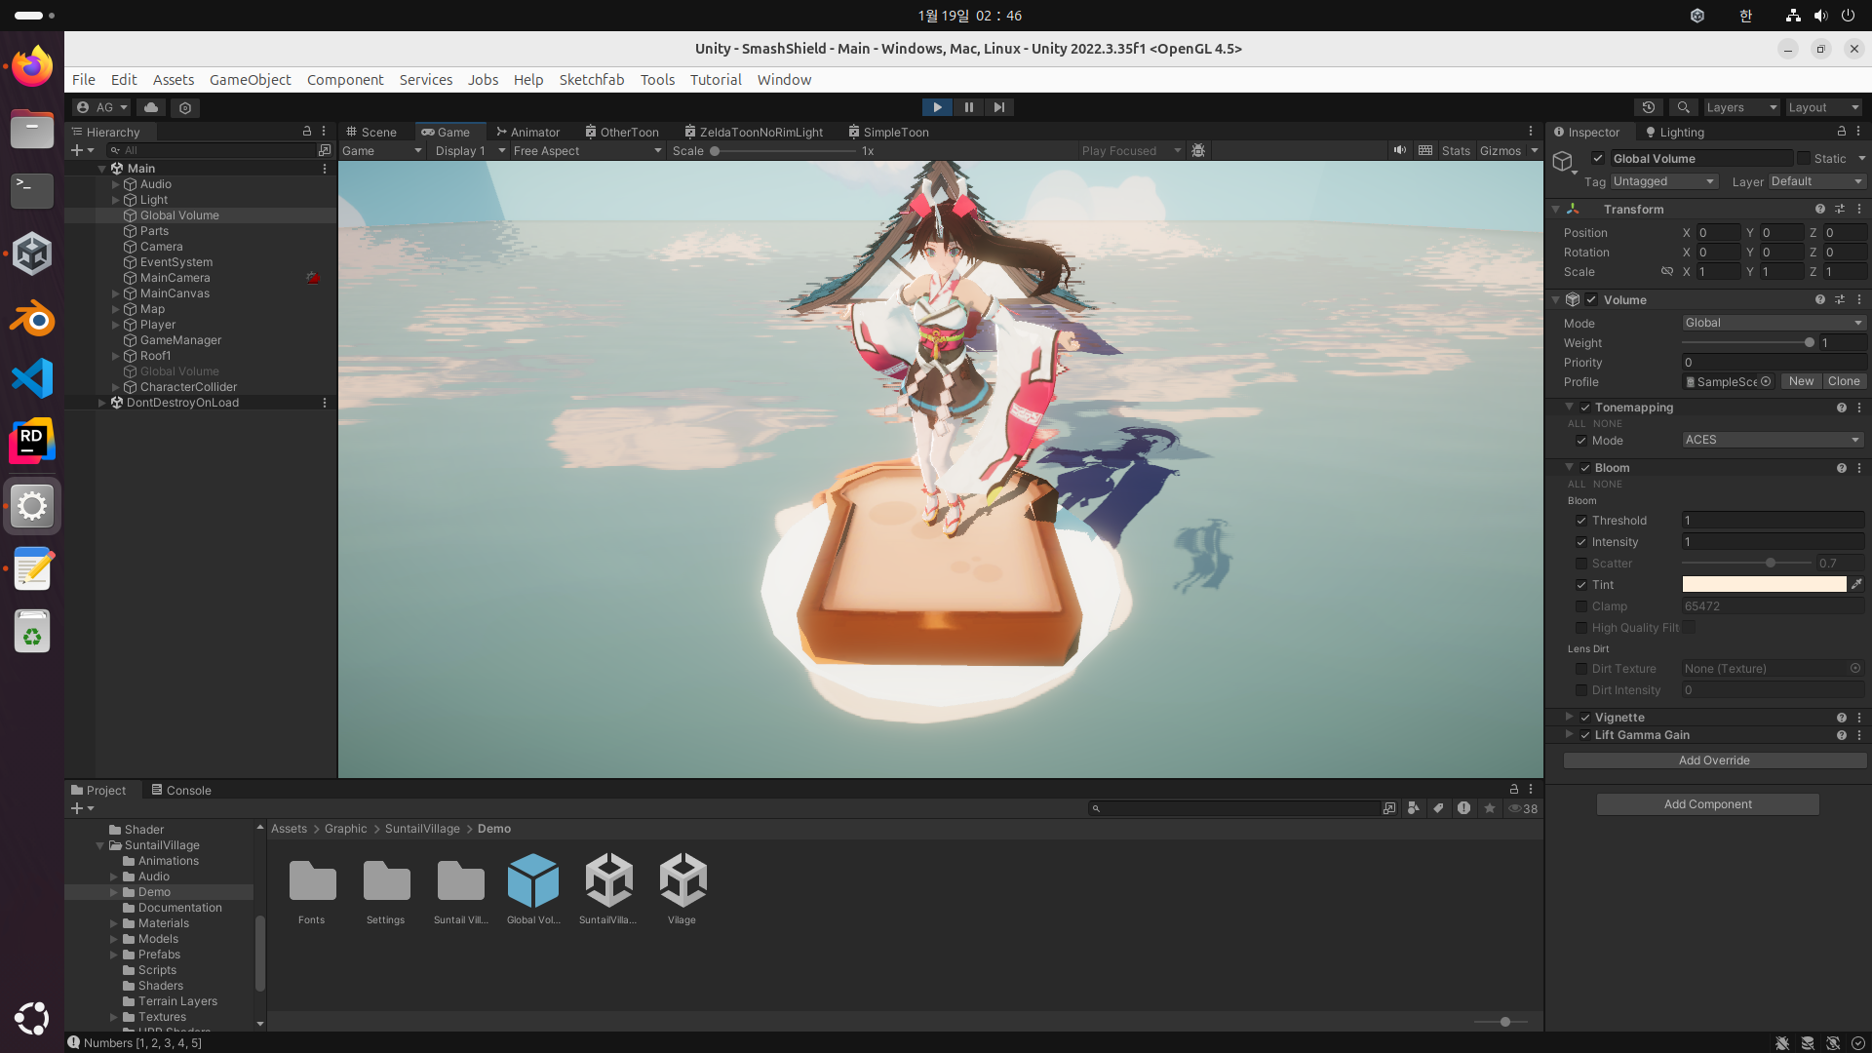This screenshot has height=1053, width=1872.
Task: Open the Volume component help icon
Action: pyautogui.click(x=1819, y=299)
